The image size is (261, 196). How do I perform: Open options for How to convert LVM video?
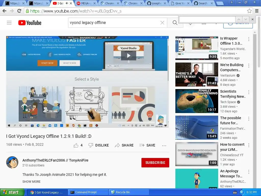pyautogui.click(x=249, y=145)
